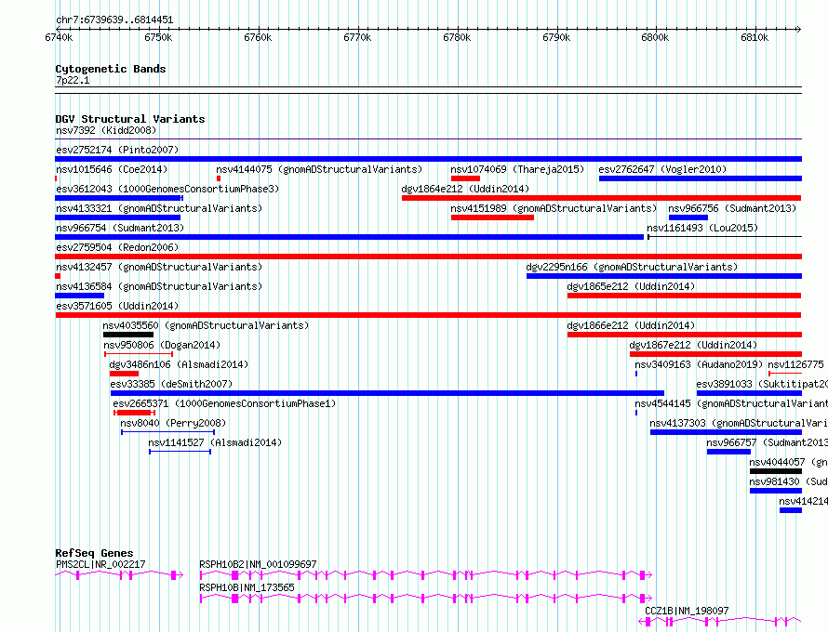
Task: Open esv33385 (deSmith2007) variant label
Action: (x=171, y=384)
